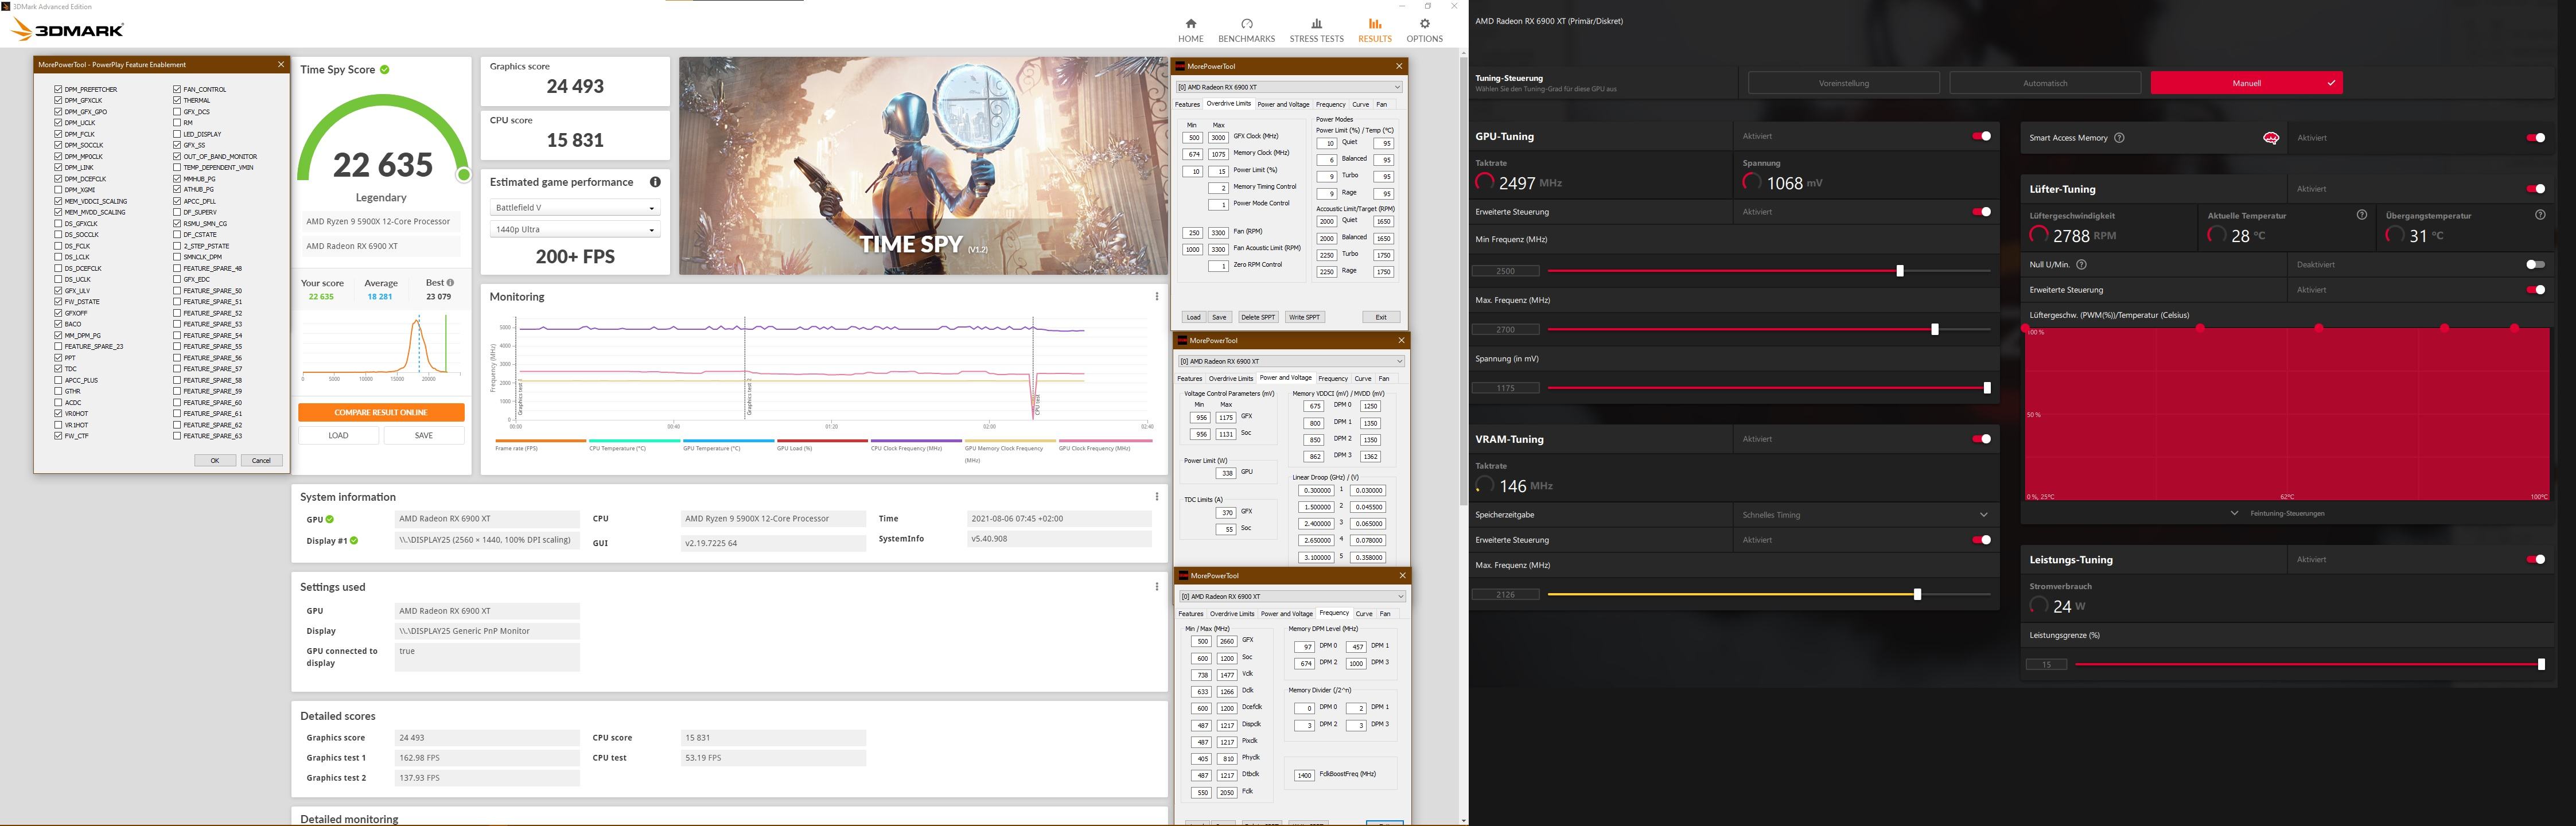2576x826 pixels.
Task: Click the SAVE button under the score chart
Action: pyautogui.click(x=424, y=435)
